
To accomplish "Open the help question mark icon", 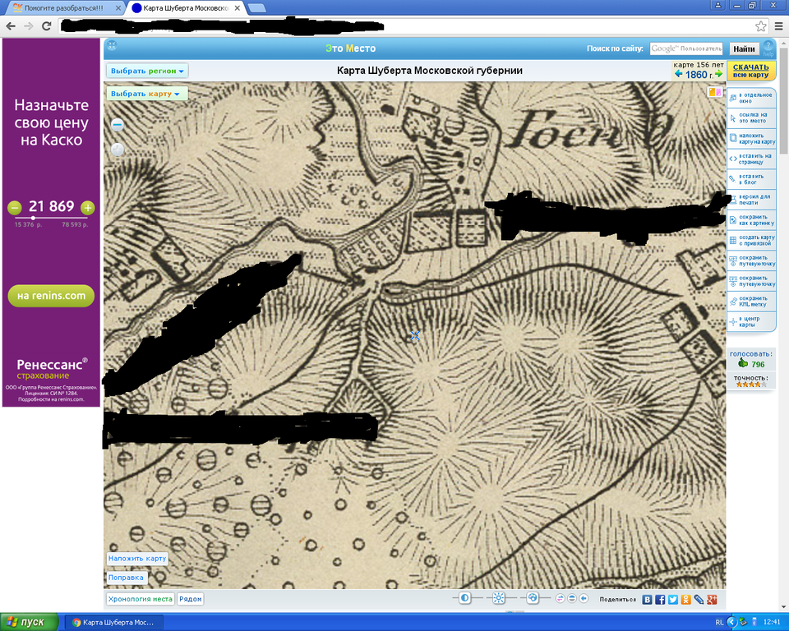I will coord(768,48).
